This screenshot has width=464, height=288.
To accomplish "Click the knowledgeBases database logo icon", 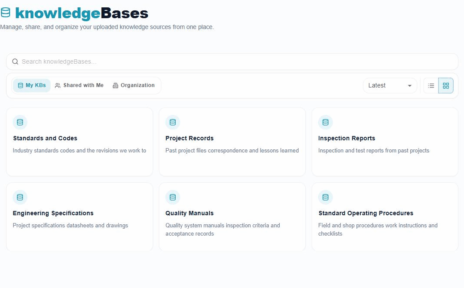I will pyautogui.click(x=5, y=13).
